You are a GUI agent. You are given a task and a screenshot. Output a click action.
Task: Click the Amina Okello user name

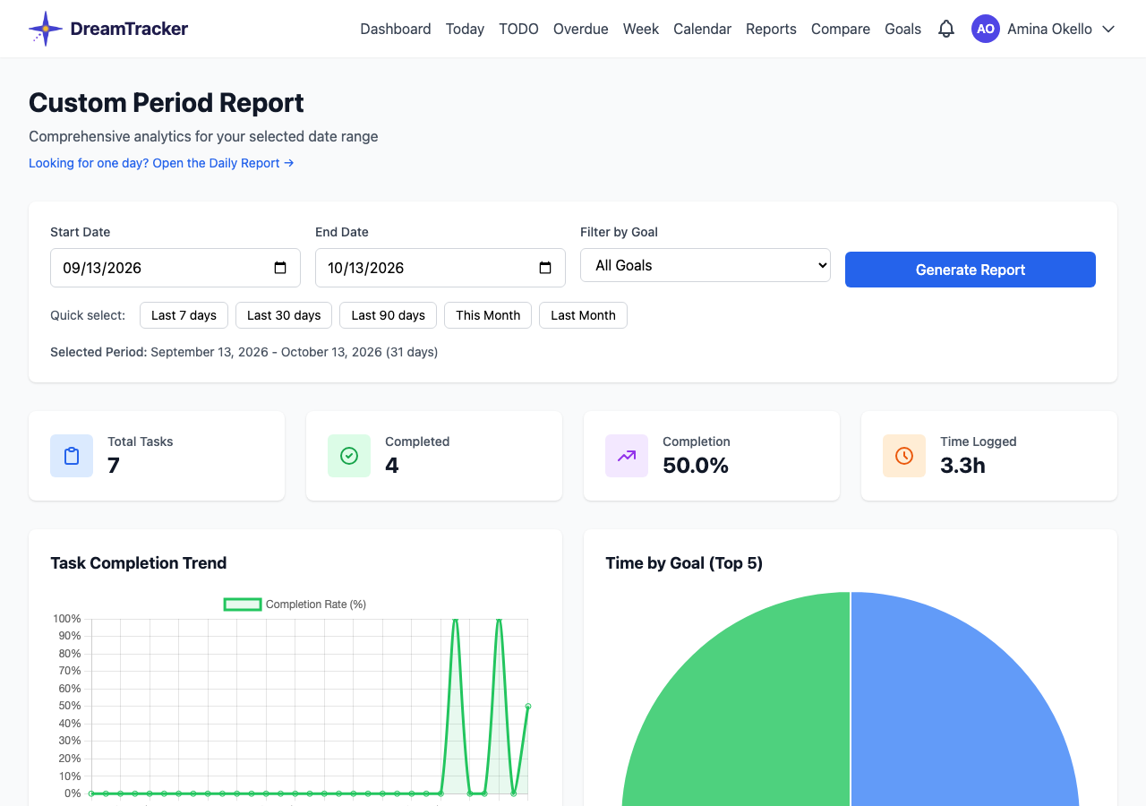[1049, 29]
